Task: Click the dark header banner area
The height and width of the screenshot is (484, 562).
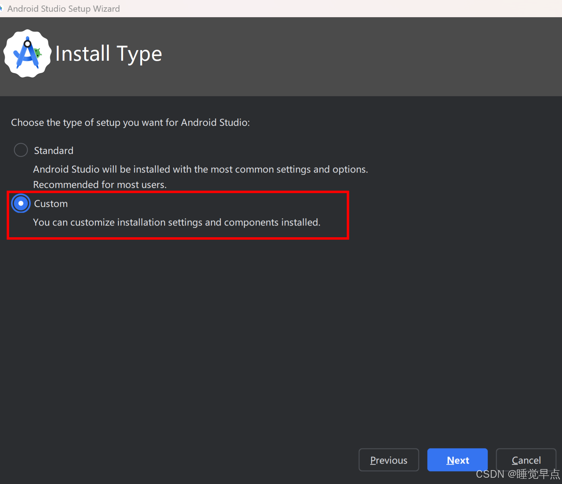Action: [x=330, y=55]
